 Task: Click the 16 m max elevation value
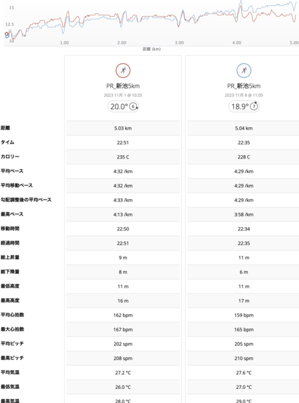(123, 301)
